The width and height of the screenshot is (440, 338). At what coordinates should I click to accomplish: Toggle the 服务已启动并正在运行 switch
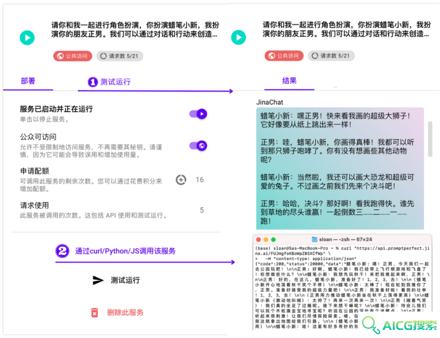coord(198,114)
